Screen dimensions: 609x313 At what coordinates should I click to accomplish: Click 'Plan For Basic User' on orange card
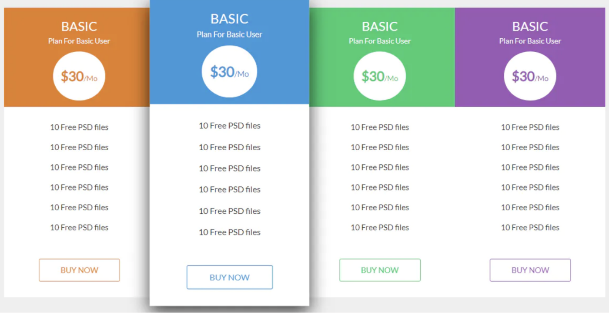point(79,41)
